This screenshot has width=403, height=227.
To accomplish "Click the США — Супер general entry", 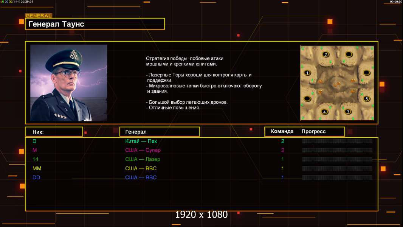I will [x=143, y=150].
